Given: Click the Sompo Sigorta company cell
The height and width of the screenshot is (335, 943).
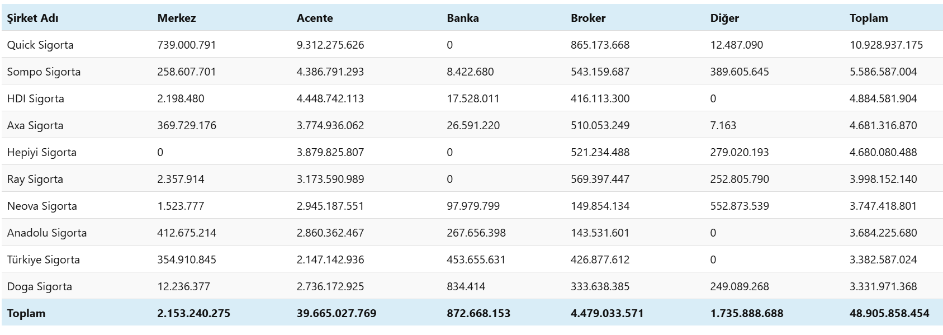Looking at the screenshot, I should pos(44,72).
